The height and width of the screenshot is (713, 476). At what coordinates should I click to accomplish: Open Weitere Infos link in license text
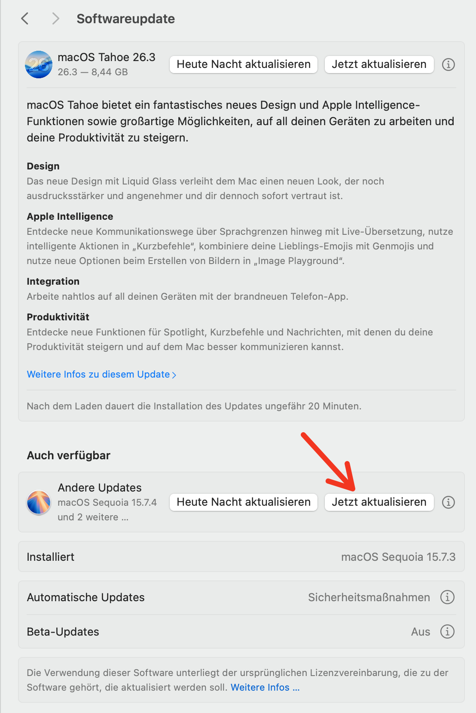pyautogui.click(x=265, y=688)
